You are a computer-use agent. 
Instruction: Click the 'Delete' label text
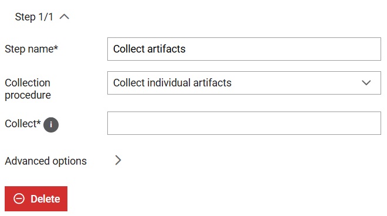point(45,199)
